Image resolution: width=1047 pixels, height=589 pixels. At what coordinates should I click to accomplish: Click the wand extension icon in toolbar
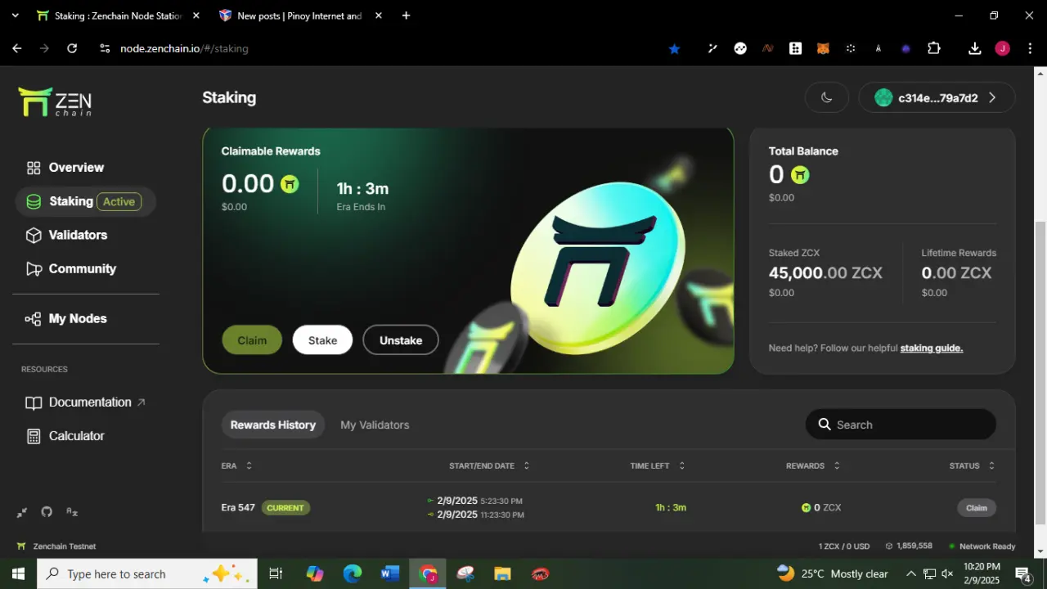coord(712,49)
